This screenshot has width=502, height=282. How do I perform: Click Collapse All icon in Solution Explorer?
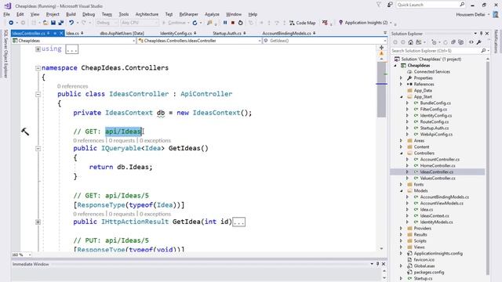tap(453, 42)
